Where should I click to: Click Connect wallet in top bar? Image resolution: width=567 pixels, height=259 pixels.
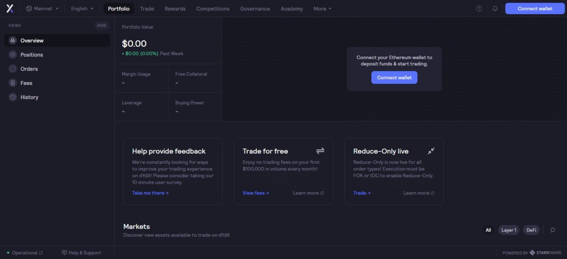[x=535, y=8]
